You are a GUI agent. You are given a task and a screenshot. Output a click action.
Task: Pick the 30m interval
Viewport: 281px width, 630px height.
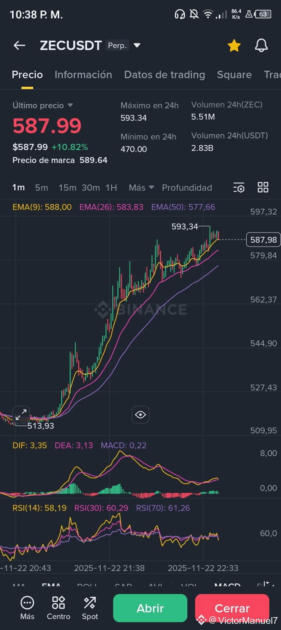tap(91, 188)
